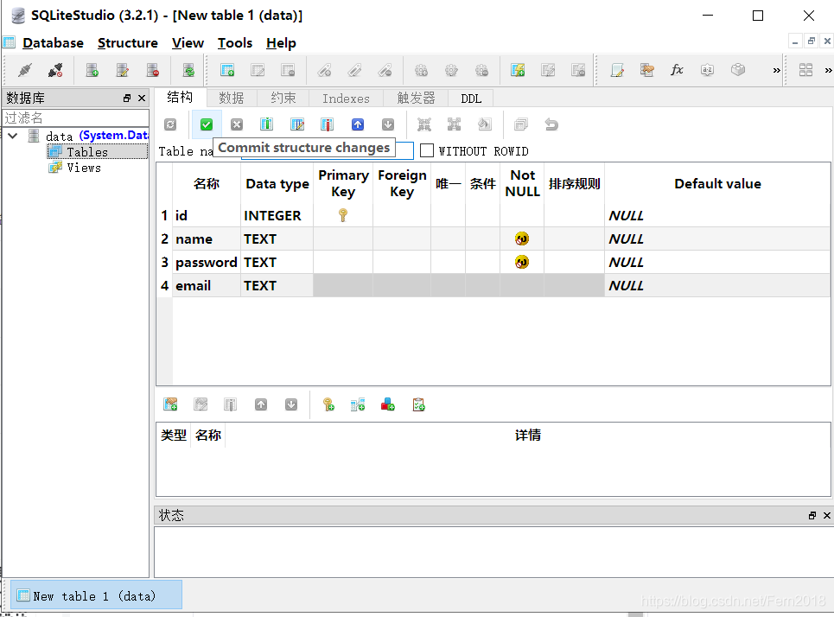The image size is (834, 617).
Task: Click the Create view icon in main toolbar
Action: coord(518,70)
